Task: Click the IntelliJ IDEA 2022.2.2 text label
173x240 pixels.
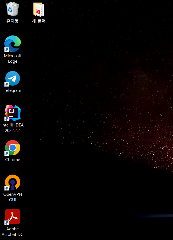Action: pos(13,128)
